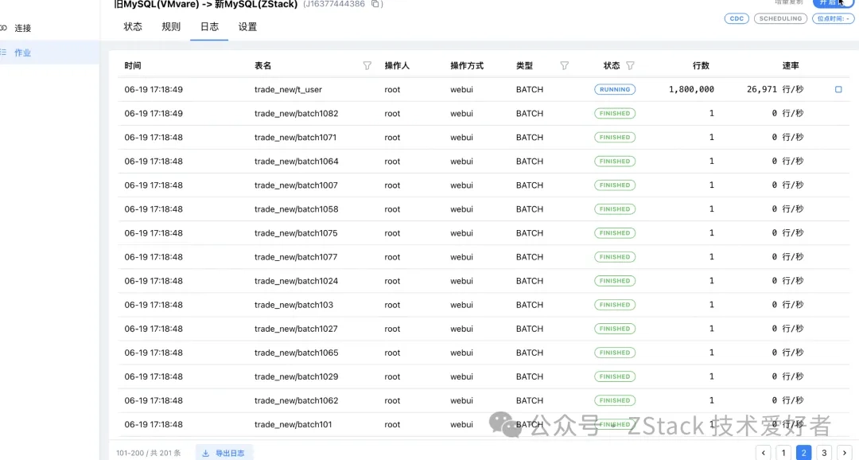Open the 位点时间 dropdown tag
This screenshot has height=460, width=859.
pos(833,18)
